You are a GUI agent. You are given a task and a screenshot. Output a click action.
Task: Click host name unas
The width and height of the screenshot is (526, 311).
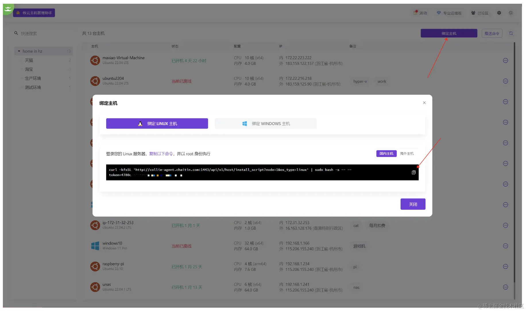pyautogui.click(x=107, y=285)
